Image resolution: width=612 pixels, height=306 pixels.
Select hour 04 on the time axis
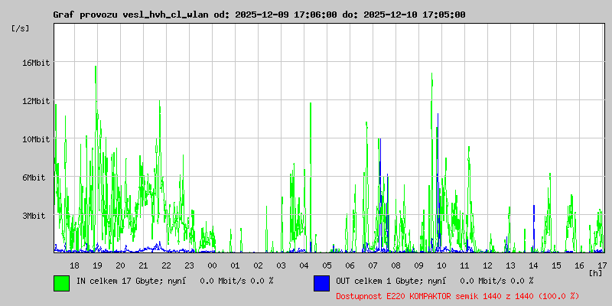(304, 265)
